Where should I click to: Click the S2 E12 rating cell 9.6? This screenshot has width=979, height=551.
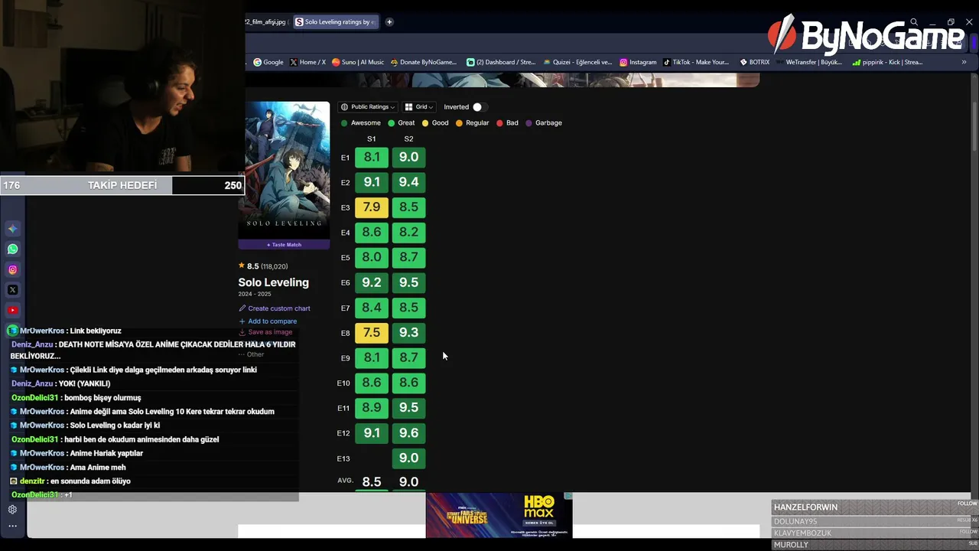tap(408, 433)
